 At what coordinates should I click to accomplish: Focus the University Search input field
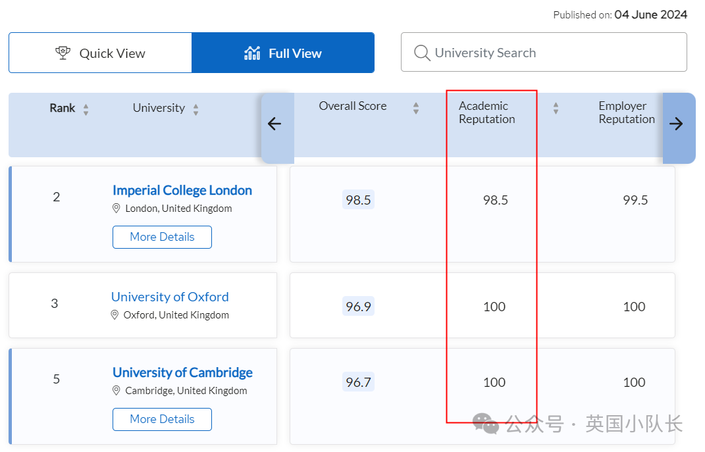553,53
